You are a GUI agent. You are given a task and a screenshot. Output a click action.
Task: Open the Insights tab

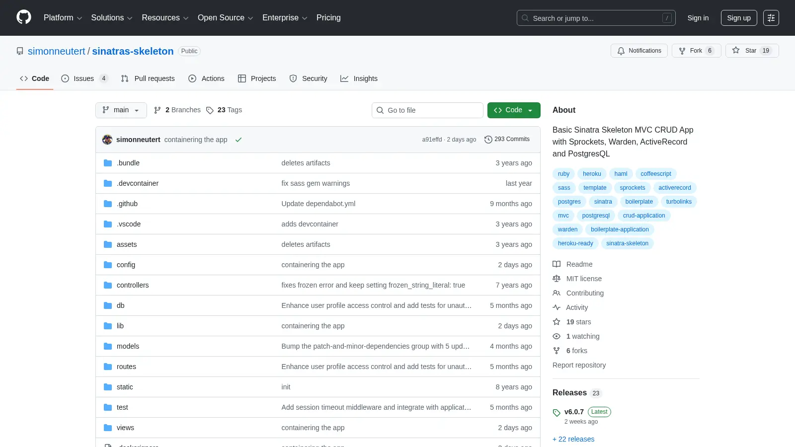pos(359,78)
